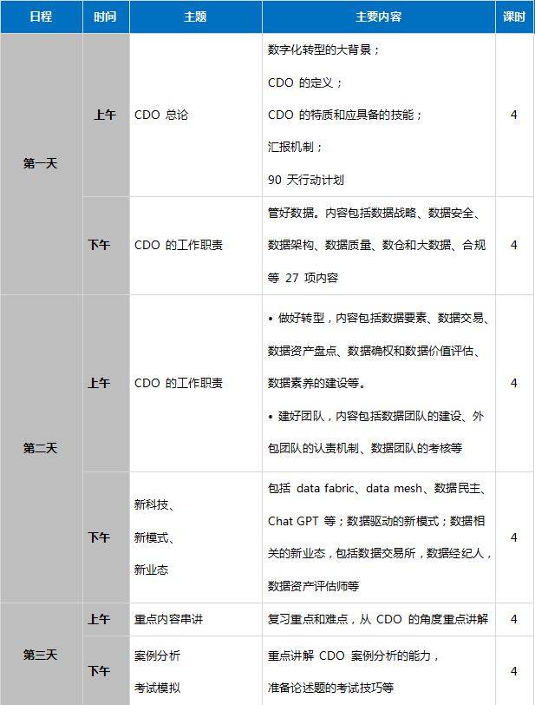The height and width of the screenshot is (705, 535).
Task: Select the 第三天 schedule cell
Action: (40, 655)
